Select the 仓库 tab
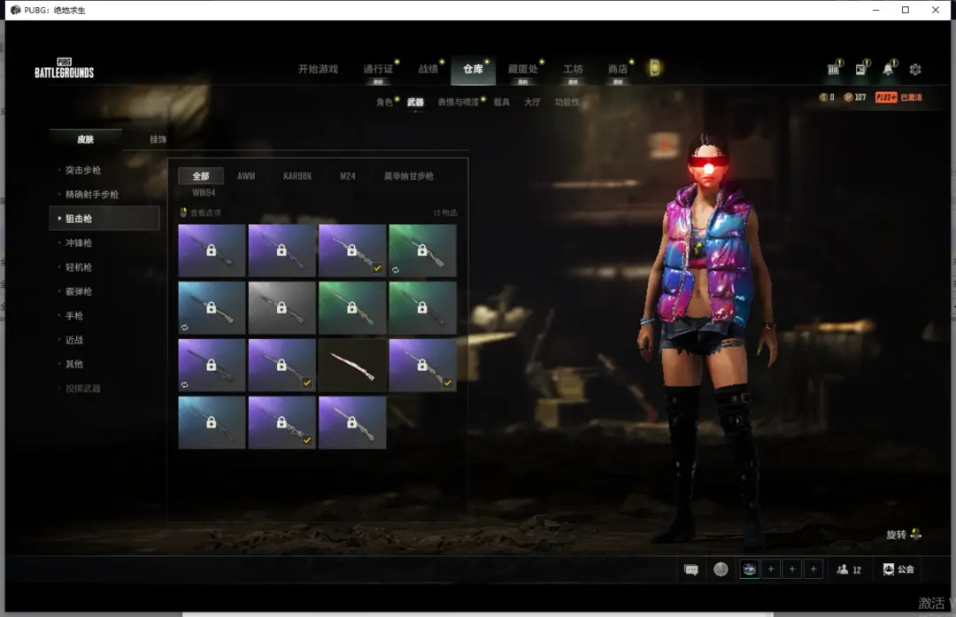 click(x=473, y=69)
